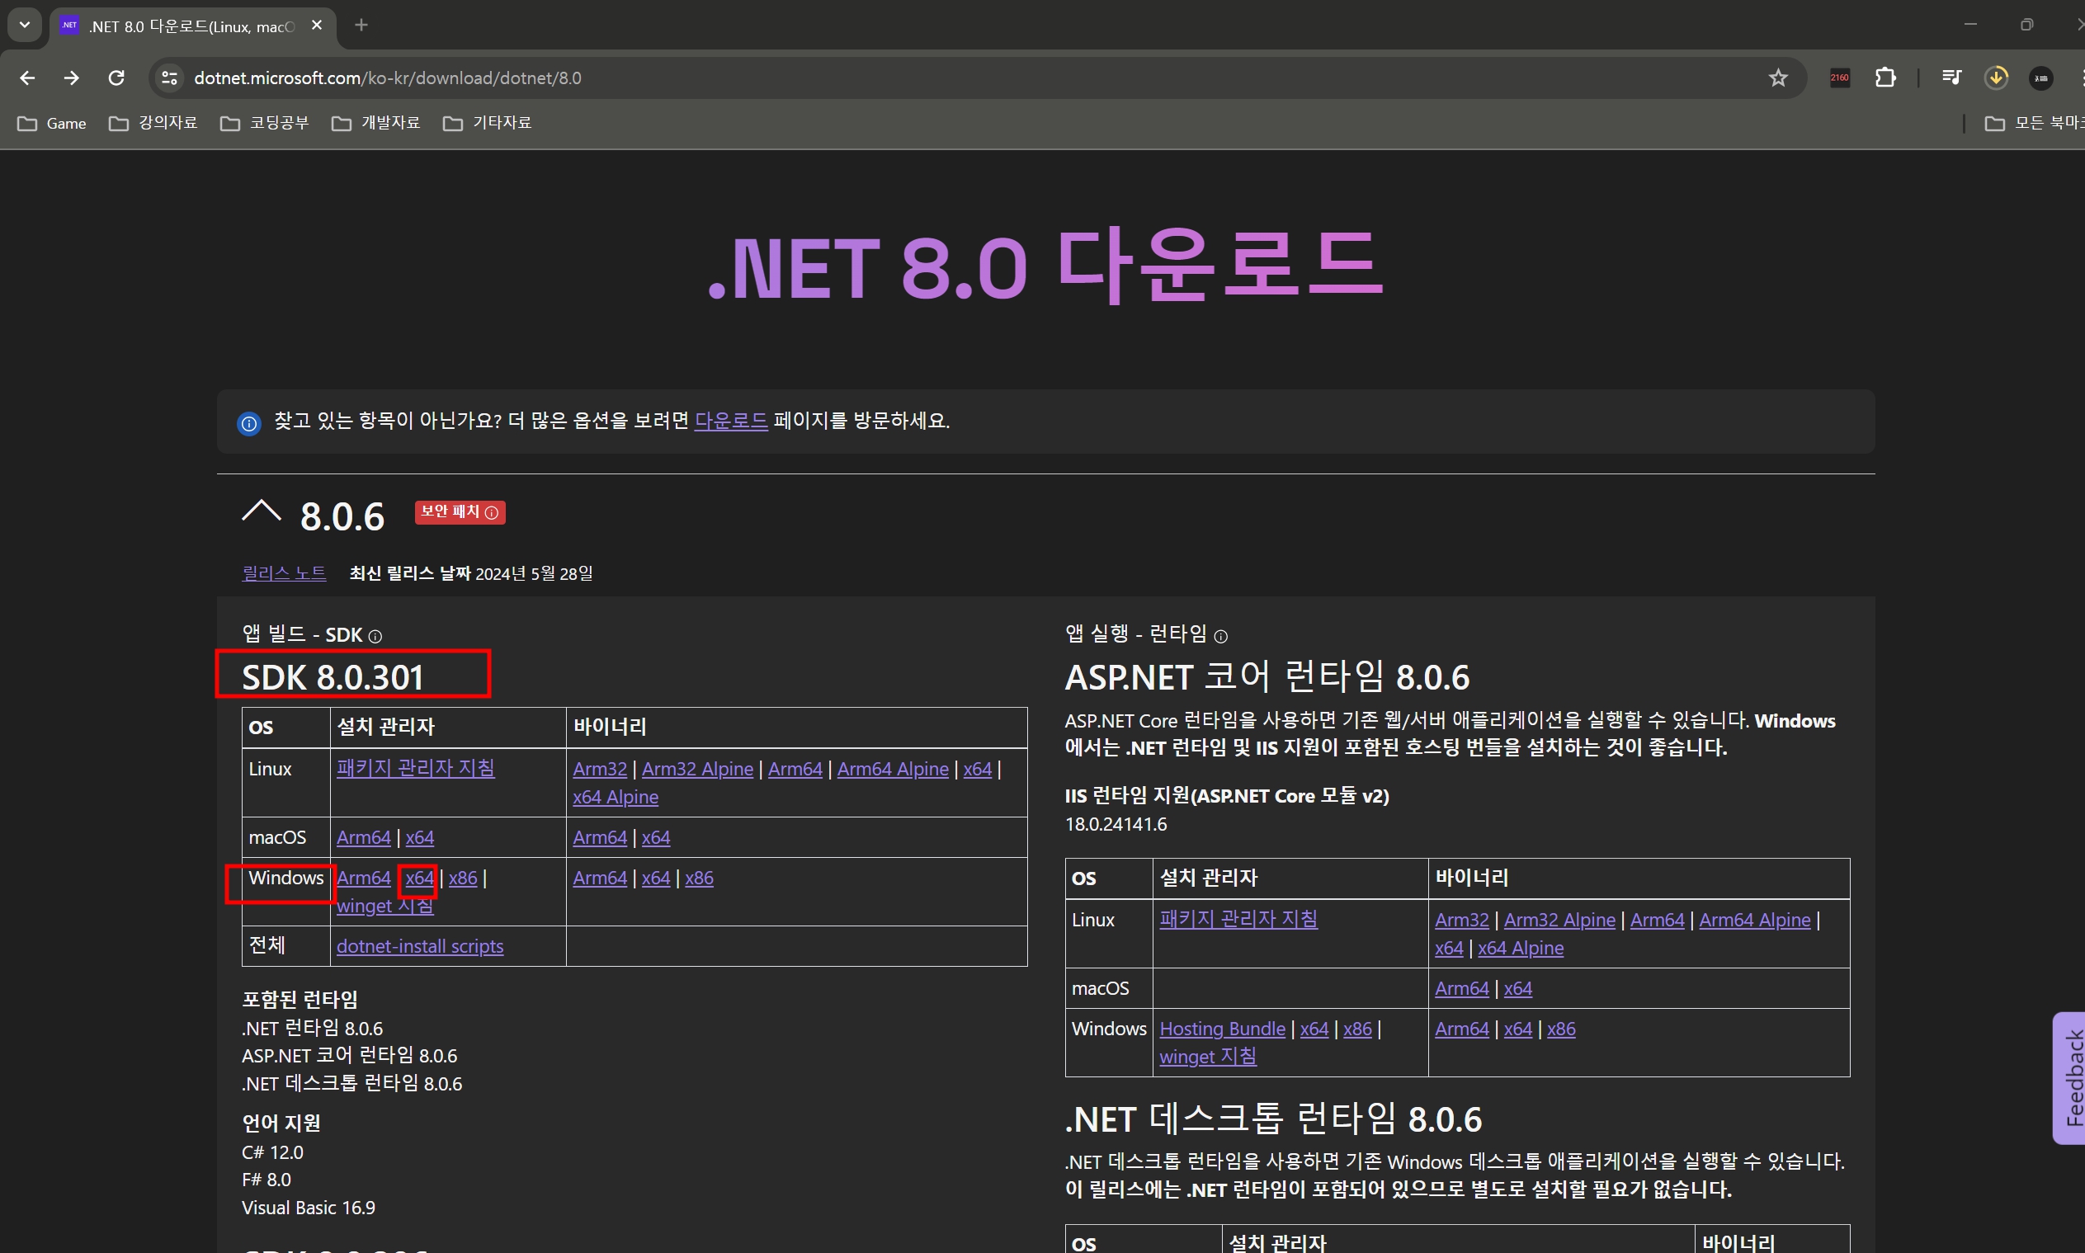This screenshot has width=2085, height=1253.
Task: Download ASP.NET runtime Windows x86 installer
Action: click(x=1357, y=1029)
